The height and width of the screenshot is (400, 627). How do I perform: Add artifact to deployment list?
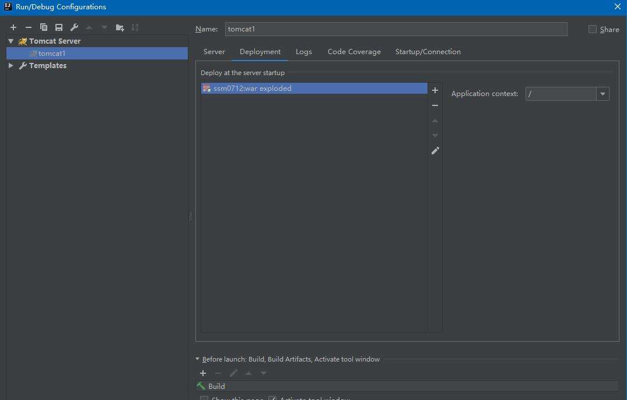[x=435, y=90]
